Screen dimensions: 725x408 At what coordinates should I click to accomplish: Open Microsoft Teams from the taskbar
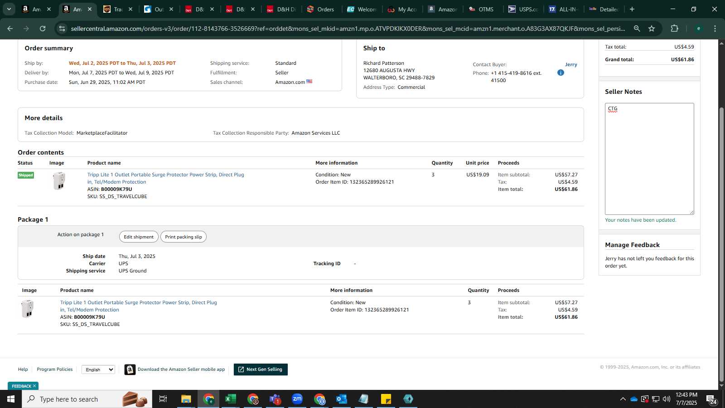pyautogui.click(x=275, y=399)
